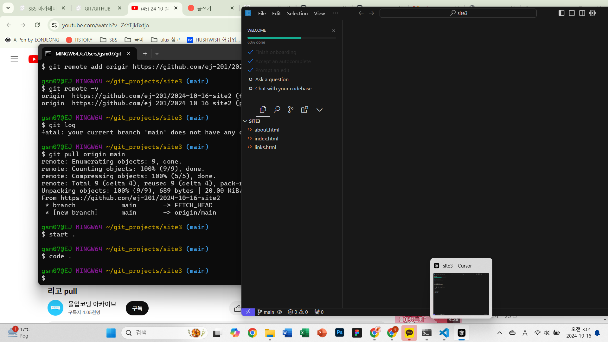608x342 pixels.
Task: Select the Ask a question onboarding step
Action: [x=272, y=79]
